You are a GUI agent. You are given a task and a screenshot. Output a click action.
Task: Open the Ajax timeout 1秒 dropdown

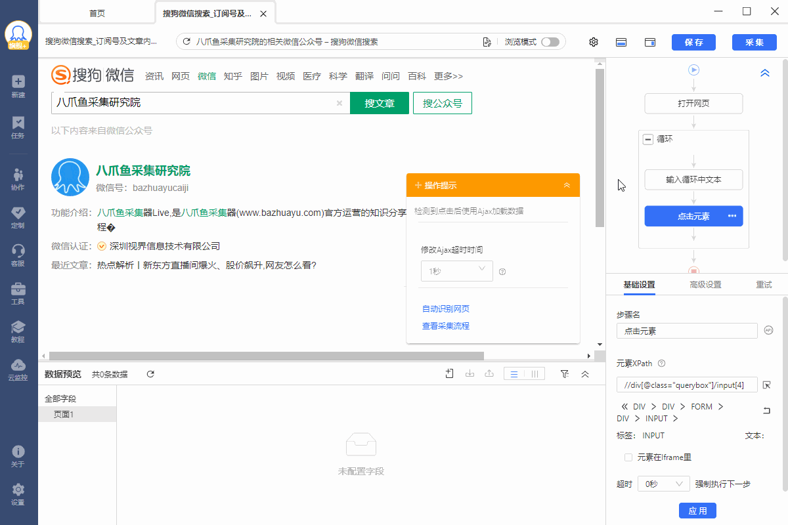click(x=456, y=271)
